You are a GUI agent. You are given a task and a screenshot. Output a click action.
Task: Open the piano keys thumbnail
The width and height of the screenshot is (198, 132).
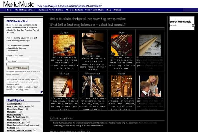coord(93,44)
